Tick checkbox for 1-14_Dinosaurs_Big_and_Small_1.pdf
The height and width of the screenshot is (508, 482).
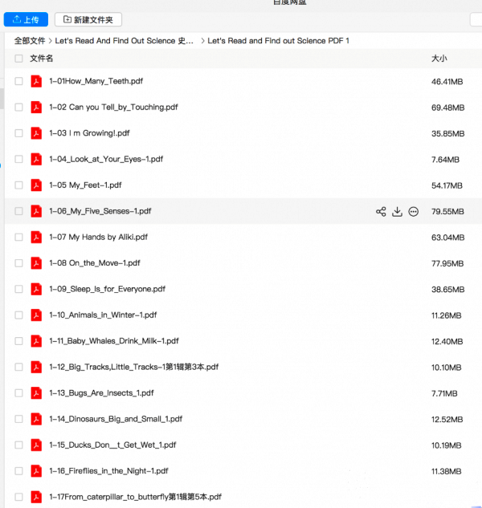(x=18, y=419)
